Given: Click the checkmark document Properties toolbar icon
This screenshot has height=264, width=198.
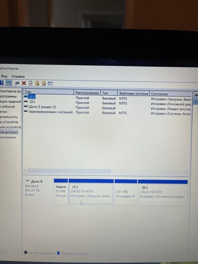Looking at the screenshot, I should pyautogui.click(x=31, y=83).
